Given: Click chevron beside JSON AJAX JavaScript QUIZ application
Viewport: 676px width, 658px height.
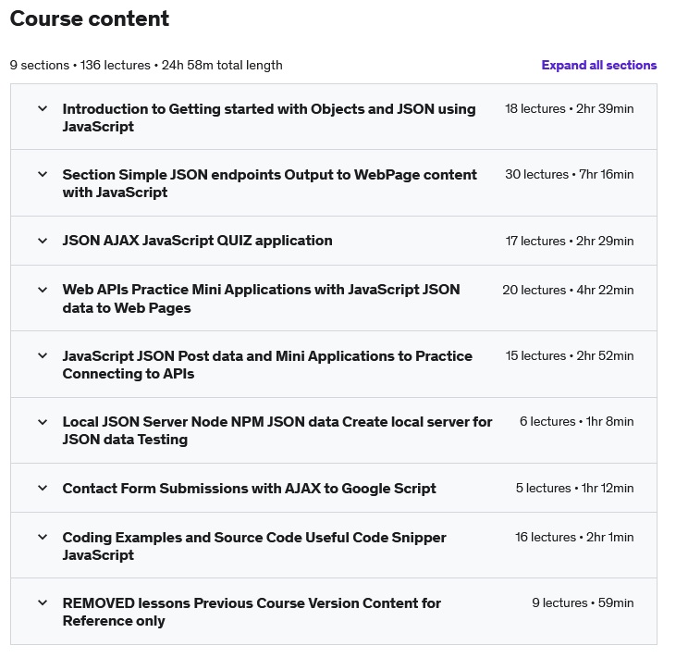Looking at the screenshot, I should (43, 241).
